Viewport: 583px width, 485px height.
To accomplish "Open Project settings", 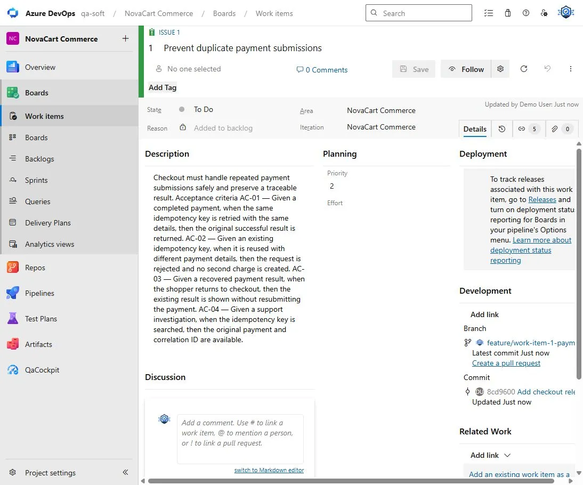I will (50, 473).
